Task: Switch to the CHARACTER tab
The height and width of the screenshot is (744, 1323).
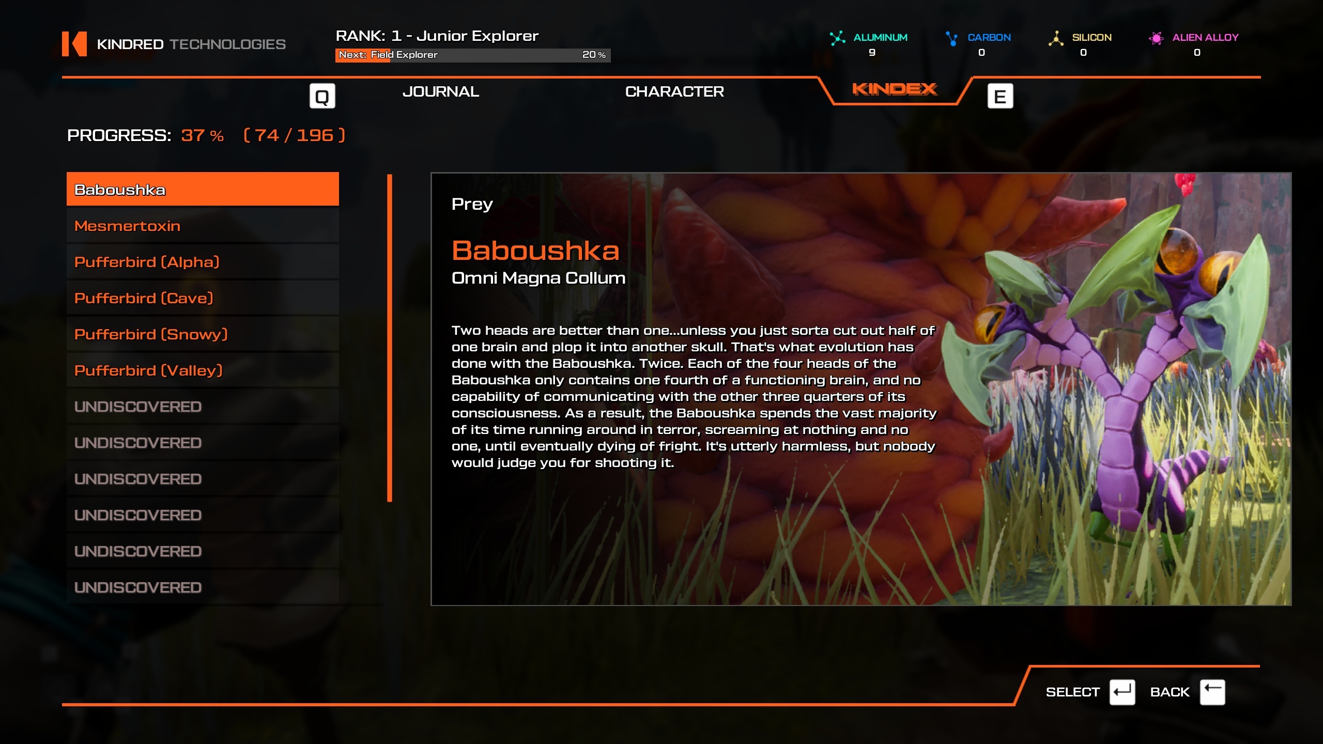Action: coord(674,91)
